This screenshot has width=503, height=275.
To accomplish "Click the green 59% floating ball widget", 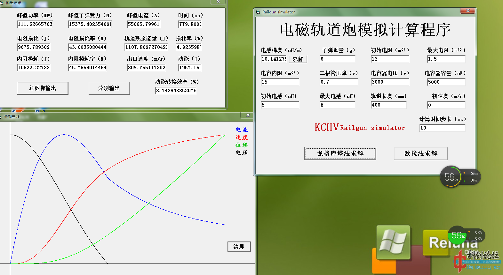I will click(458, 235).
